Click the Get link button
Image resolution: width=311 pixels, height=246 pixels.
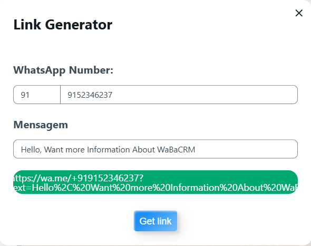pos(155,221)
